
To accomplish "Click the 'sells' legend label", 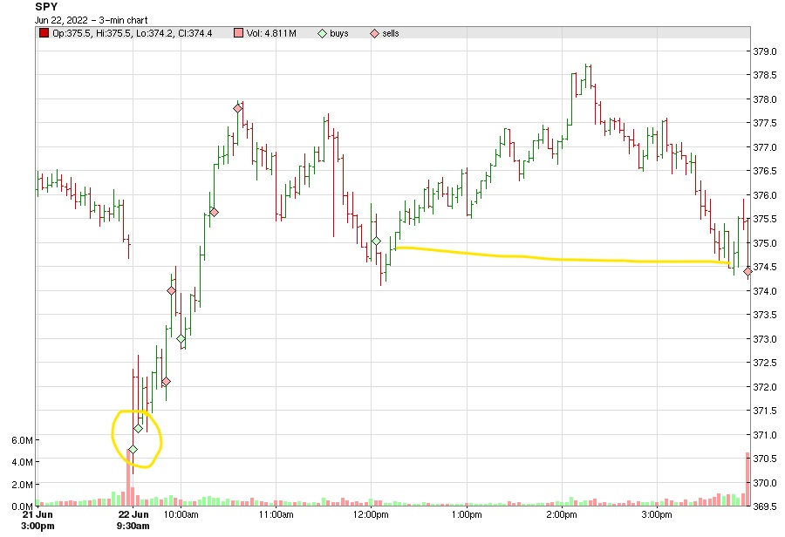I will point(391,33).
